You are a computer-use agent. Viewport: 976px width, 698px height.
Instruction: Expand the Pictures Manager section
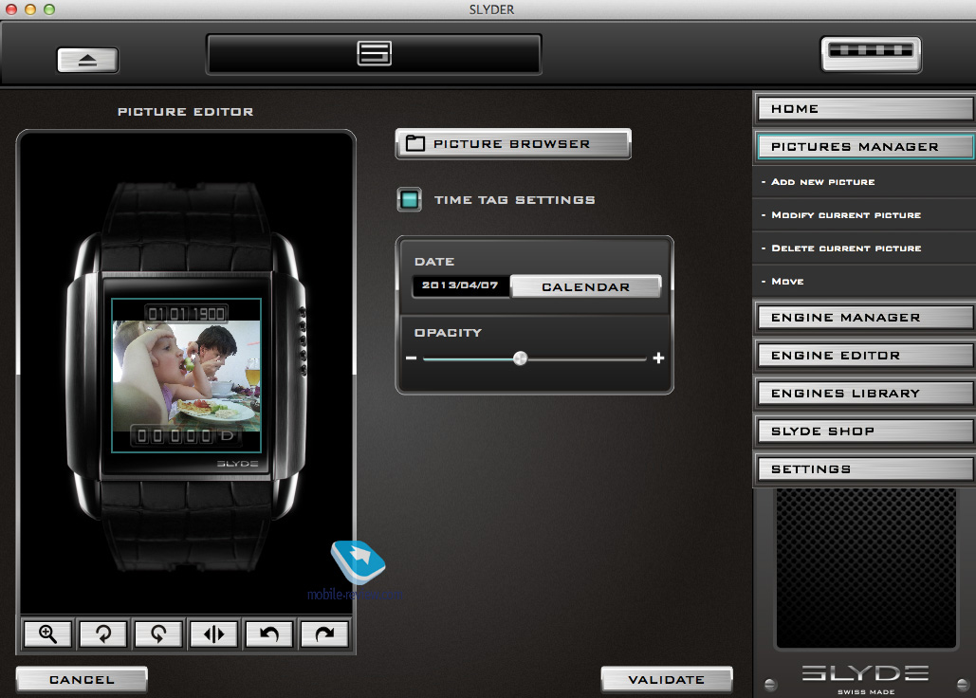pos(865,147)
